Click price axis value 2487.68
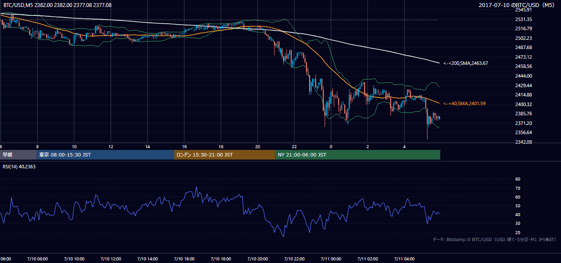Image resolution: width=561 pixels, height=263 pixels. [x=524, y=47]
